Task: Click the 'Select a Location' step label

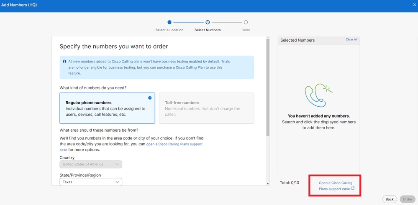Action: (x=169, y=30)
